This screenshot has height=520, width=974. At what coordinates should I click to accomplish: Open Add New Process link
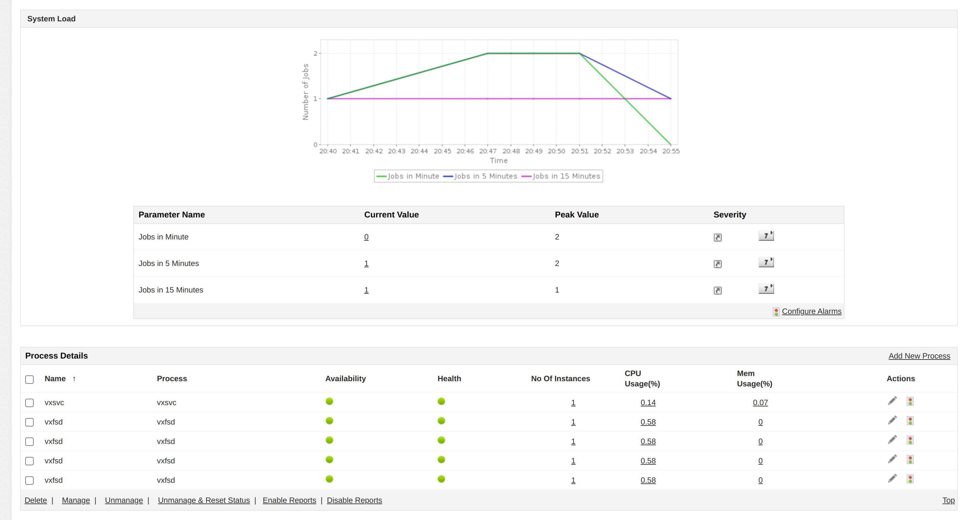919,356
